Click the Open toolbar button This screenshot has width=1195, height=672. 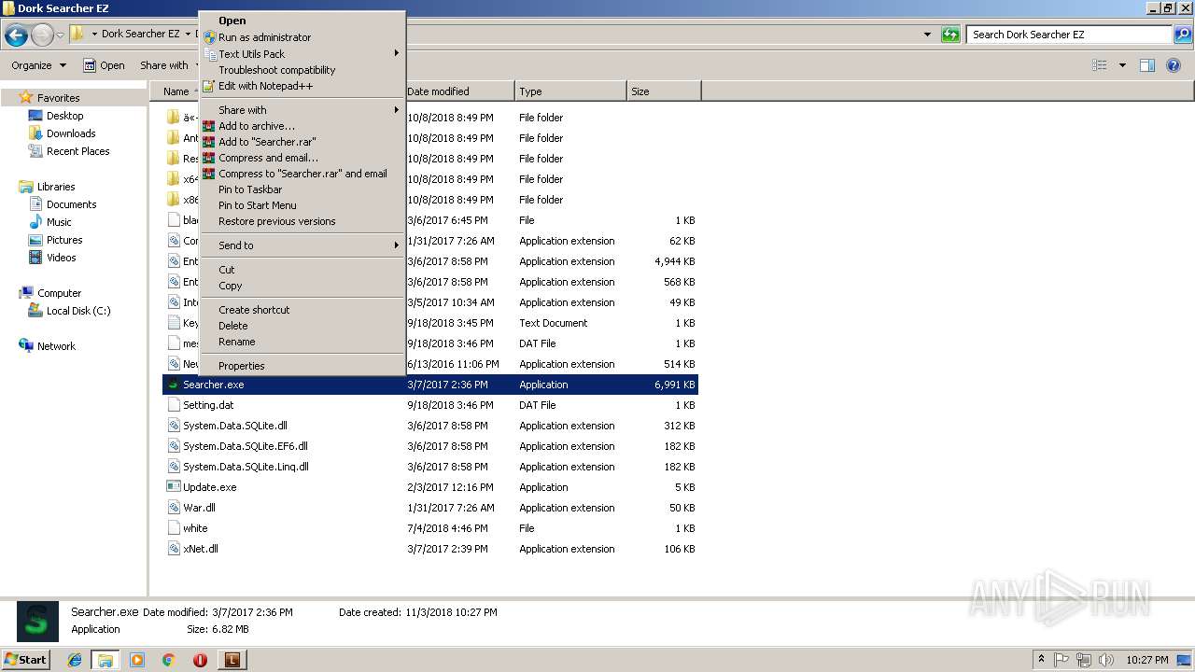104,65
